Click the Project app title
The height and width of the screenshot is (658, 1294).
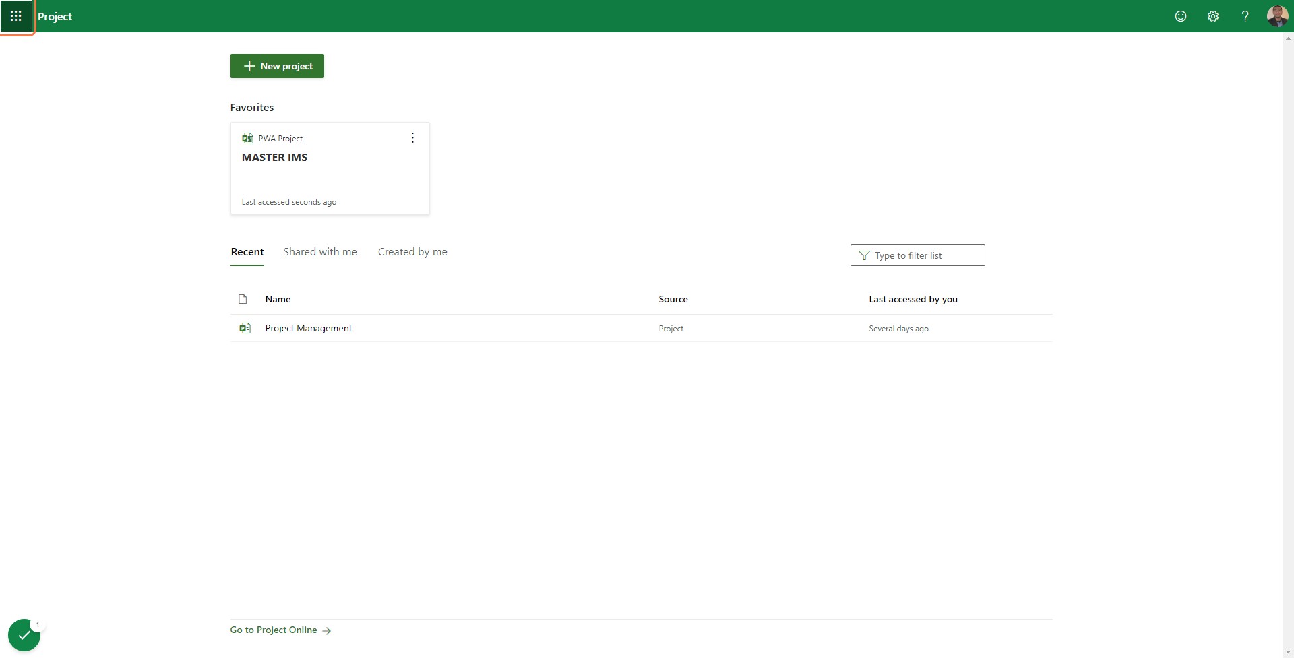click(55, 16)
